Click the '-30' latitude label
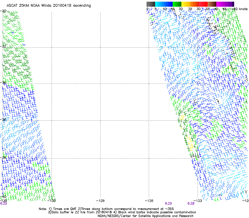 tap(3, 11)
